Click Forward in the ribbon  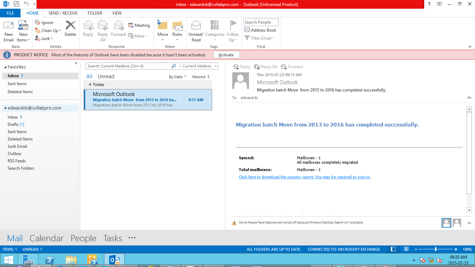click(118, 29)
